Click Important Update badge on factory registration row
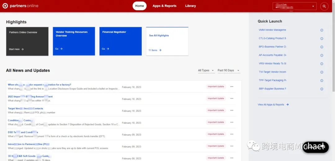 coord(216,87)
